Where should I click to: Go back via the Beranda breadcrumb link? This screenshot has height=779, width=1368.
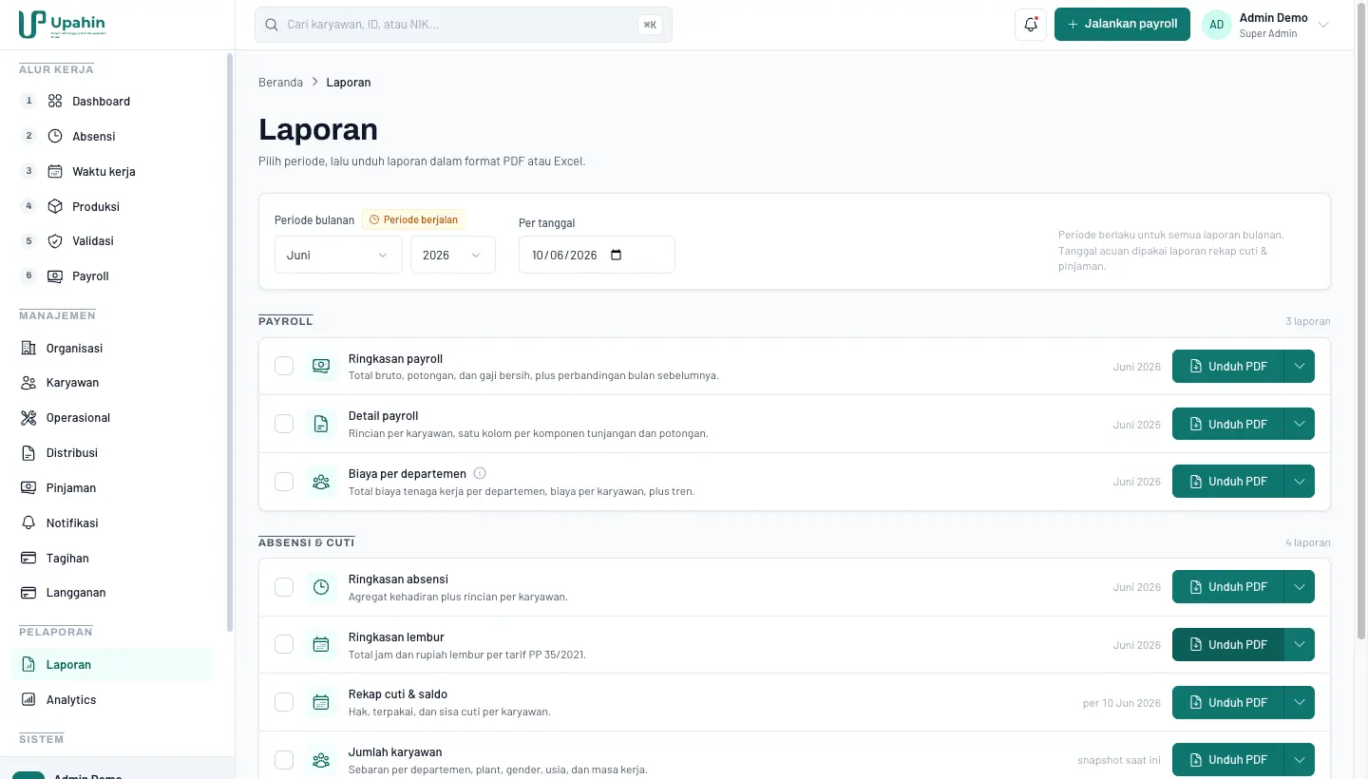(x=280, y=83)
